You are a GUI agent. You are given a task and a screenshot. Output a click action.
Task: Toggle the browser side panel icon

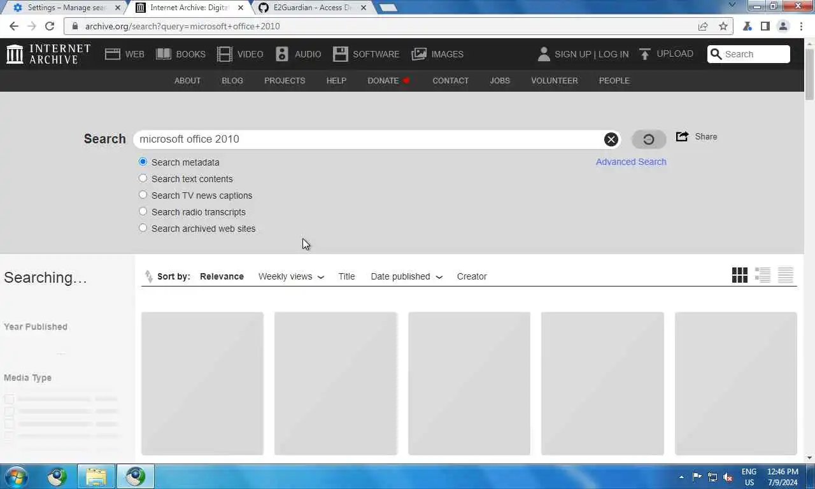[x=765, y=26]
